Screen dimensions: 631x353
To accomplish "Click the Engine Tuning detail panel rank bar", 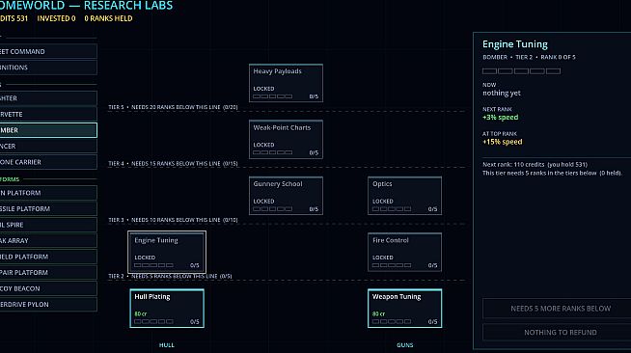I will click(522, 71).
